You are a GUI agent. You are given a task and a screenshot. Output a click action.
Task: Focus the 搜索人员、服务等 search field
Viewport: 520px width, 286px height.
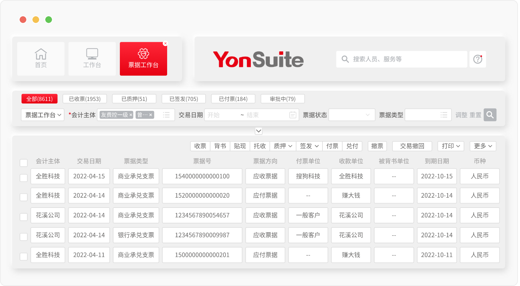tap(405, 59)
